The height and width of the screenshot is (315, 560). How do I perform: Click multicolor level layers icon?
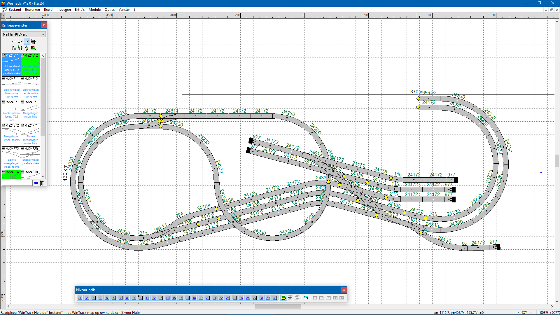tap(306, 298)
